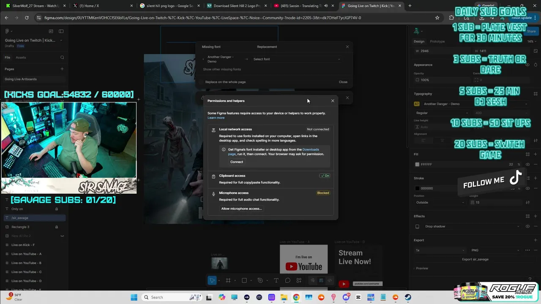
Task: Open the PNG export format dropdown
Action: [496, 250]
